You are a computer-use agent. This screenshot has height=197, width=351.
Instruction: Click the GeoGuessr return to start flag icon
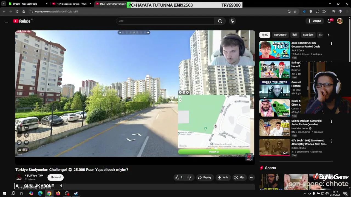pos(26,142)
